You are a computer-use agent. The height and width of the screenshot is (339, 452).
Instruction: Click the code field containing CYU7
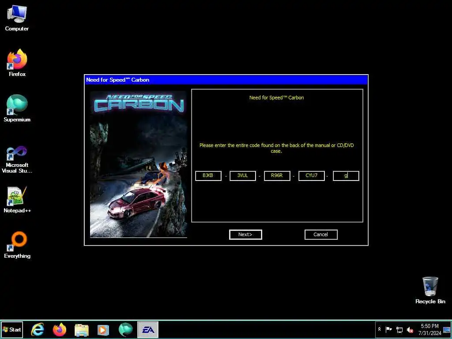311,176
